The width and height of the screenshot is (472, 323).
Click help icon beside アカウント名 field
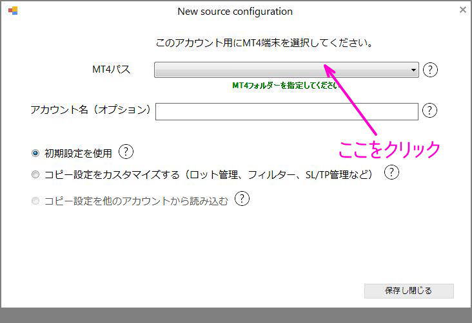429,110
